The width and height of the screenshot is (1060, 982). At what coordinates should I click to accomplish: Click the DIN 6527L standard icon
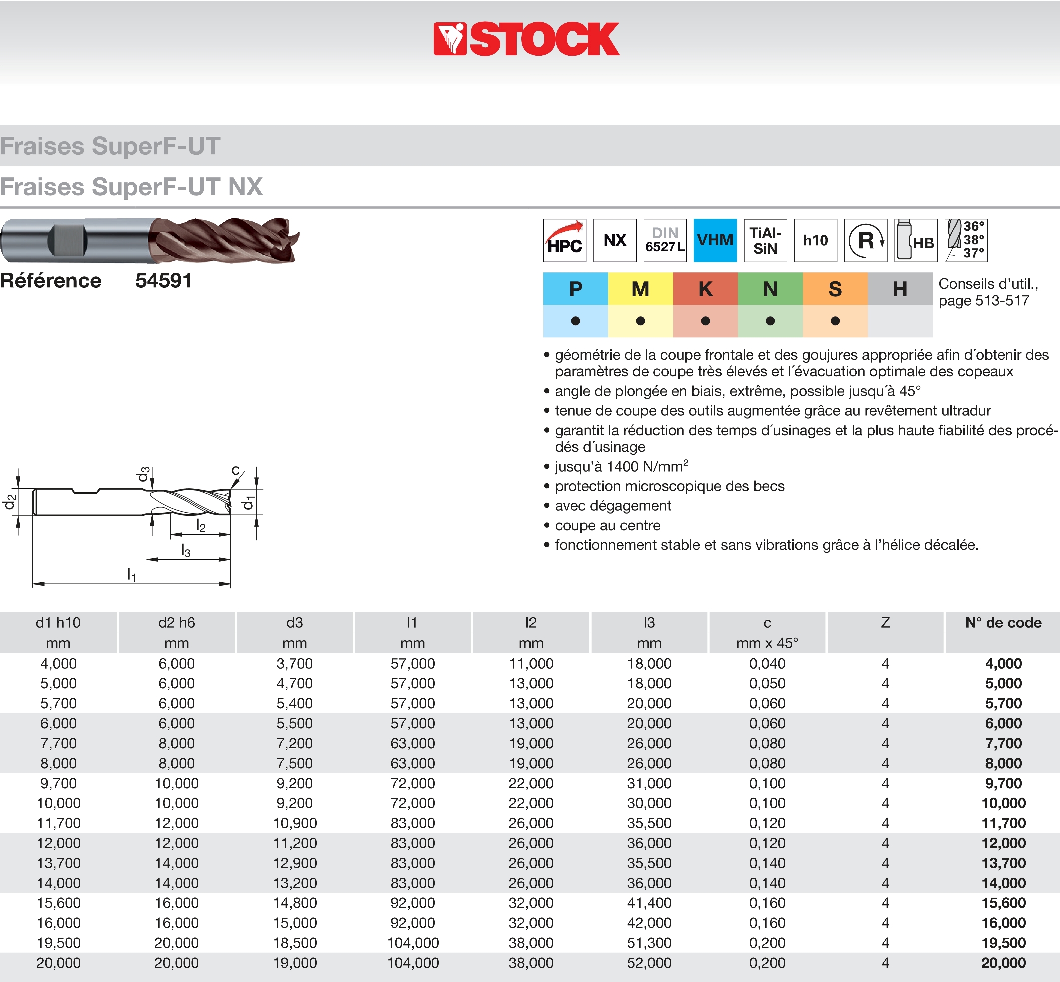pyautogui.click(x=665, y=240)
